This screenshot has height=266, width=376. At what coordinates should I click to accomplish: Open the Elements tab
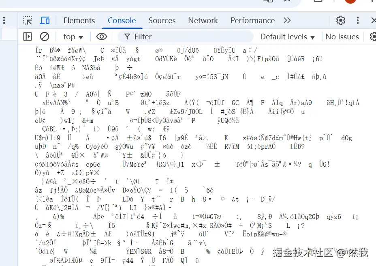coord(79,20)
